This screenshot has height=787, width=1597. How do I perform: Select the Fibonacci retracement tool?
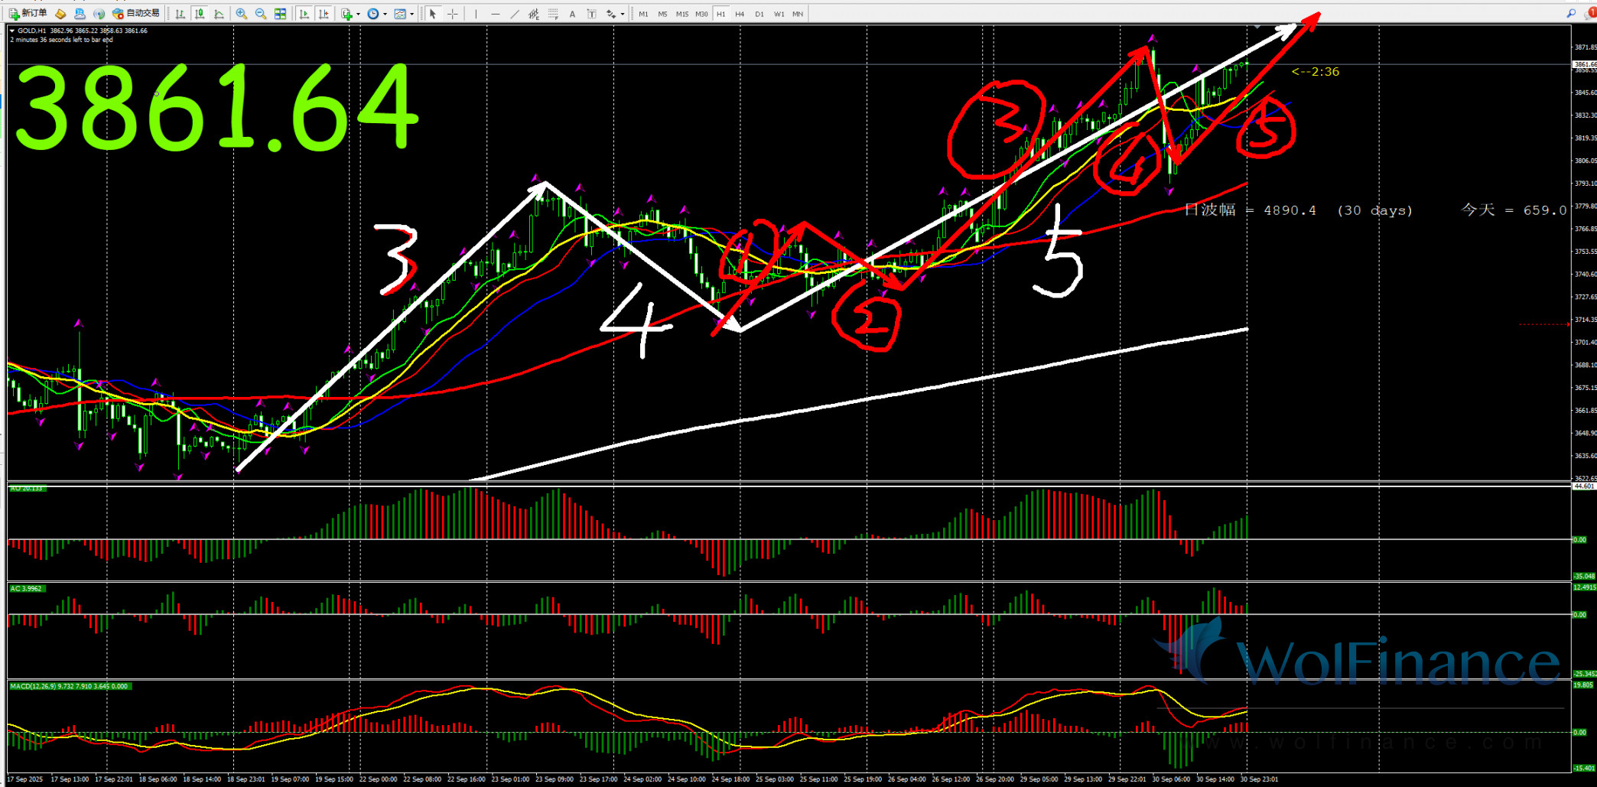[x=553, y=14]
